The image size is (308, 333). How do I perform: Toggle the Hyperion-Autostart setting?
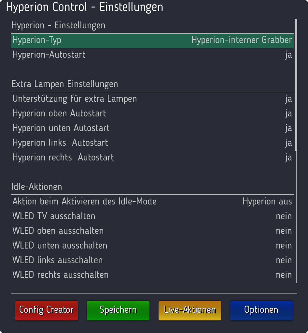click(152, 55)
